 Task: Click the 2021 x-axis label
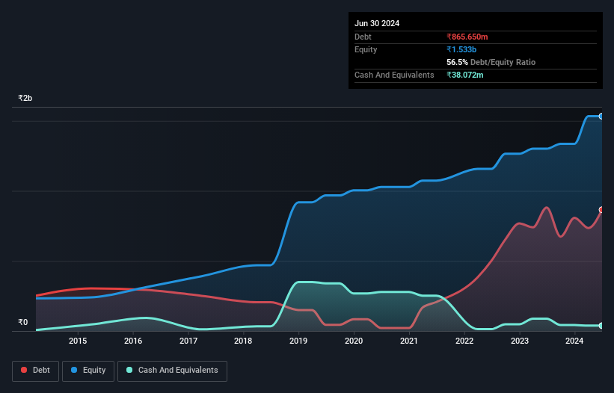pos(409,341)
